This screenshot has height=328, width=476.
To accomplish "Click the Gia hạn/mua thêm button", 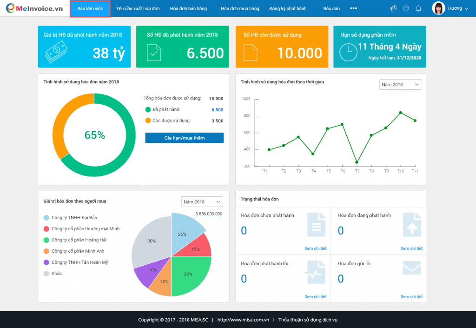I will point(184,138).
